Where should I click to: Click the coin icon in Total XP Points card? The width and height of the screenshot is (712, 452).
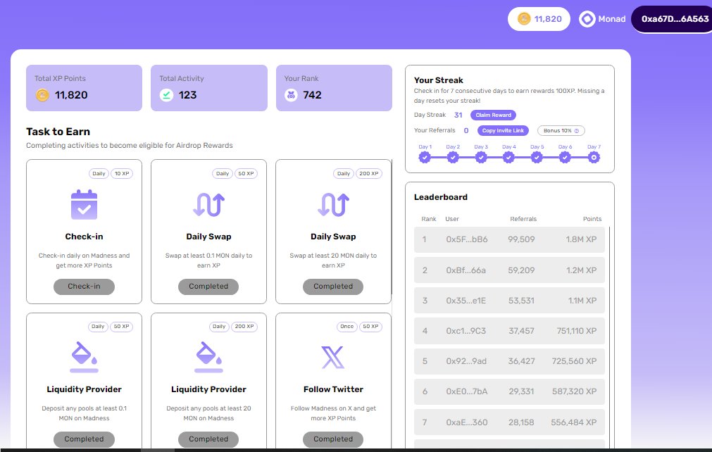coord(42,95)
